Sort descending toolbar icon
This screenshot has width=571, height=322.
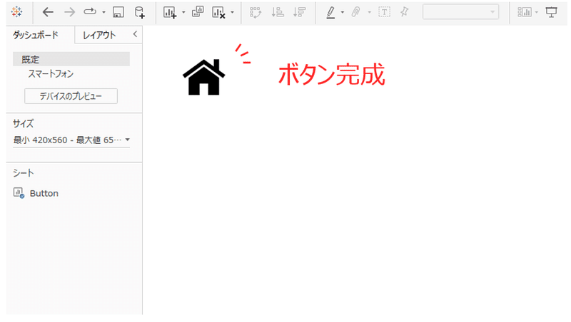point(299,12)
